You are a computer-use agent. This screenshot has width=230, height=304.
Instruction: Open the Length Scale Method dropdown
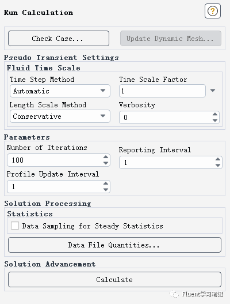pos(60,117)
